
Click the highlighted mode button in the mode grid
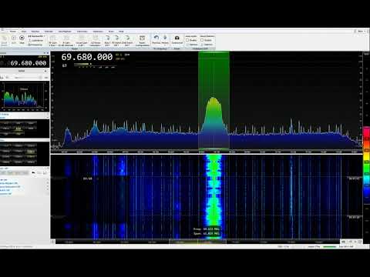(18, 128)
